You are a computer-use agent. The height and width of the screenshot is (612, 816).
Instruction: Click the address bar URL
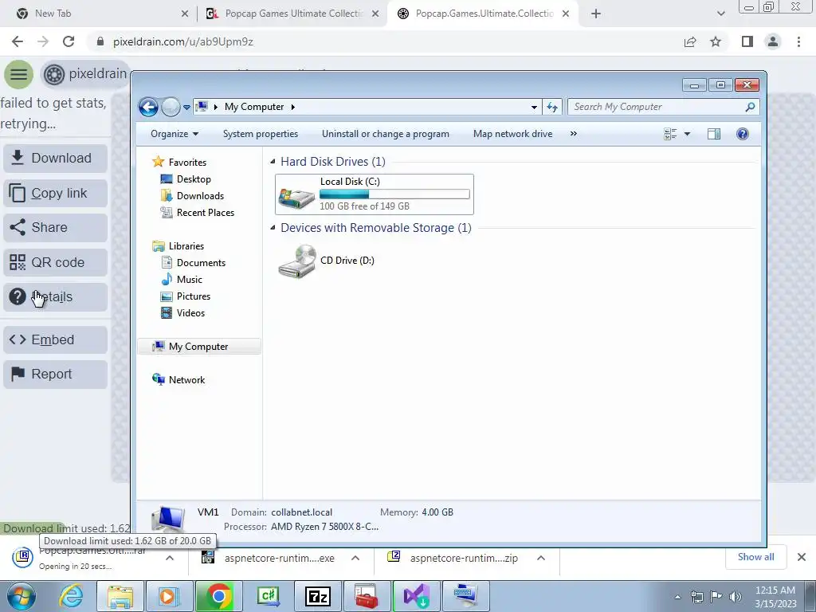pyautogui.click(x=183, y=41)
